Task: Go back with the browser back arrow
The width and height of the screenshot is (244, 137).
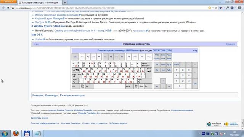Action: pyautogui.click(x=3, y=8)
